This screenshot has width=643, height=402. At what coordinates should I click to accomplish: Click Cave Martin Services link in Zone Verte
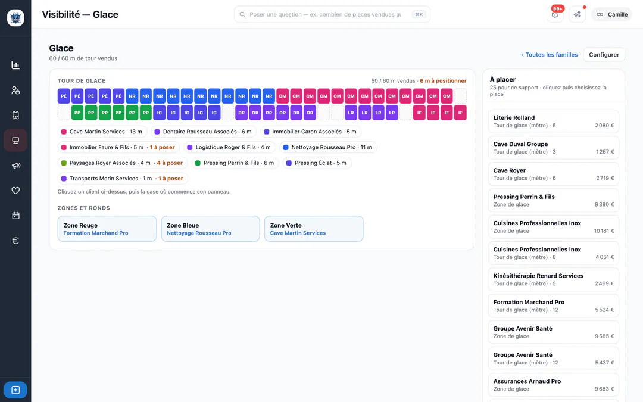click(x=298, y=233)
